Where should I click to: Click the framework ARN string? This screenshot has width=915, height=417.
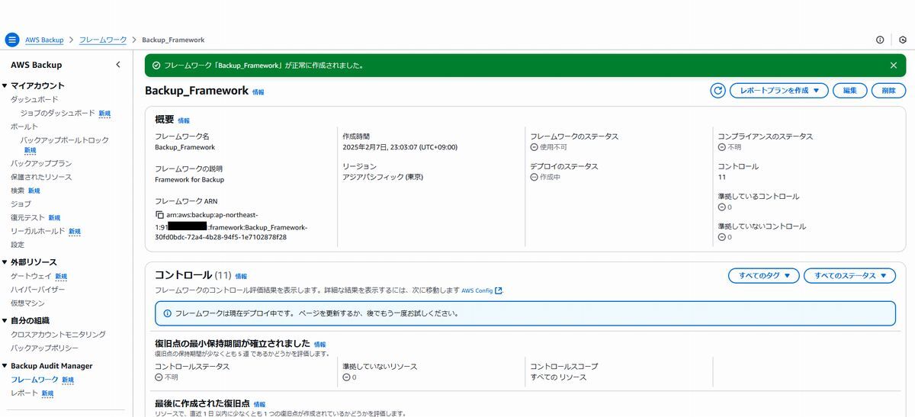pos(231,226)
